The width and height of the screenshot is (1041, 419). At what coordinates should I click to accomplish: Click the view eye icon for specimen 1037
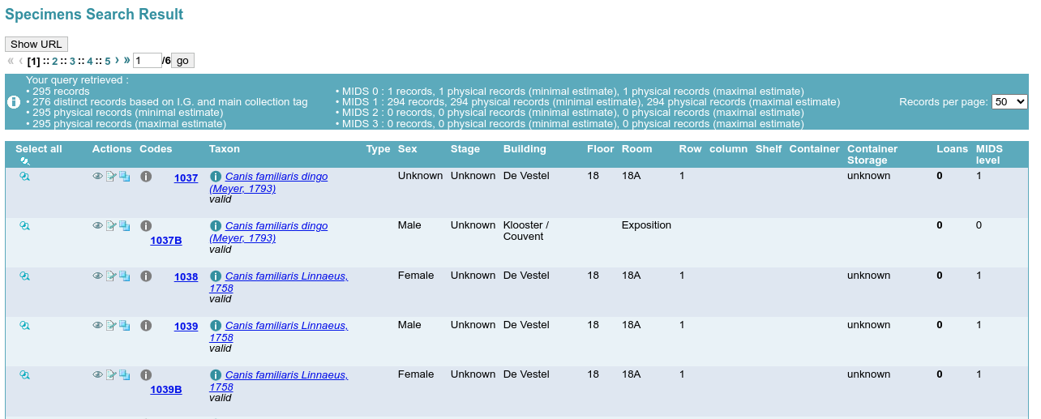click(97, 176)
